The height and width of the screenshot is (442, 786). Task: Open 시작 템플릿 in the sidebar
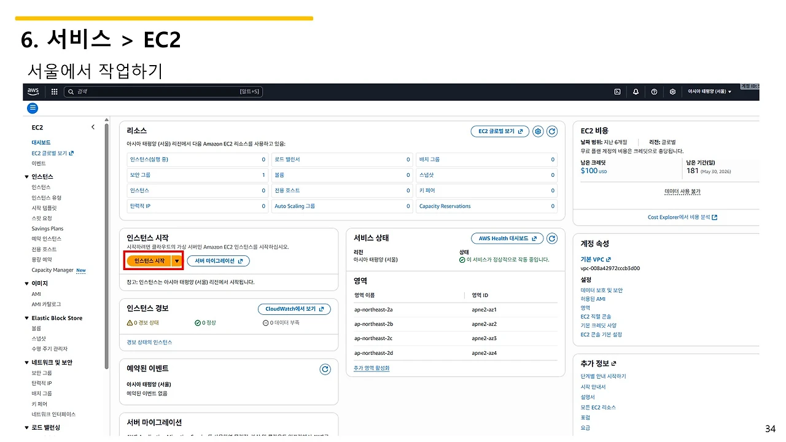(44, 208)
